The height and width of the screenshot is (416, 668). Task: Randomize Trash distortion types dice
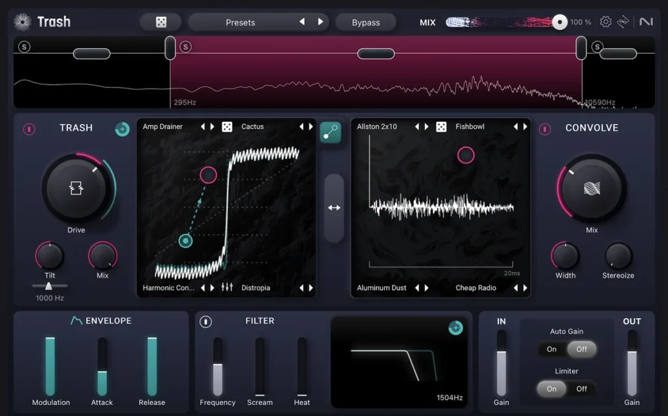[227, 127]
